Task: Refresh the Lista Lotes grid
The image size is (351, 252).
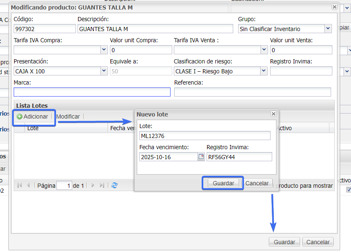Action: coord(115,186)
